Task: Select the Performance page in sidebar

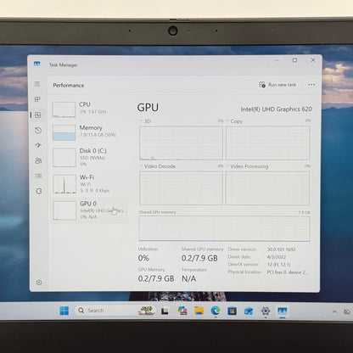Action: [x=37, y=115]
